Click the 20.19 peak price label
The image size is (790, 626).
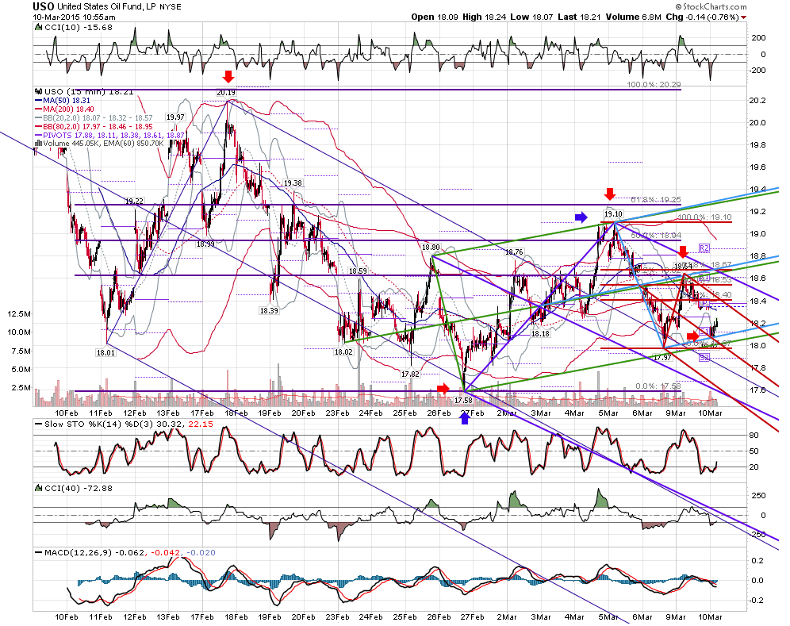(226, 93)
